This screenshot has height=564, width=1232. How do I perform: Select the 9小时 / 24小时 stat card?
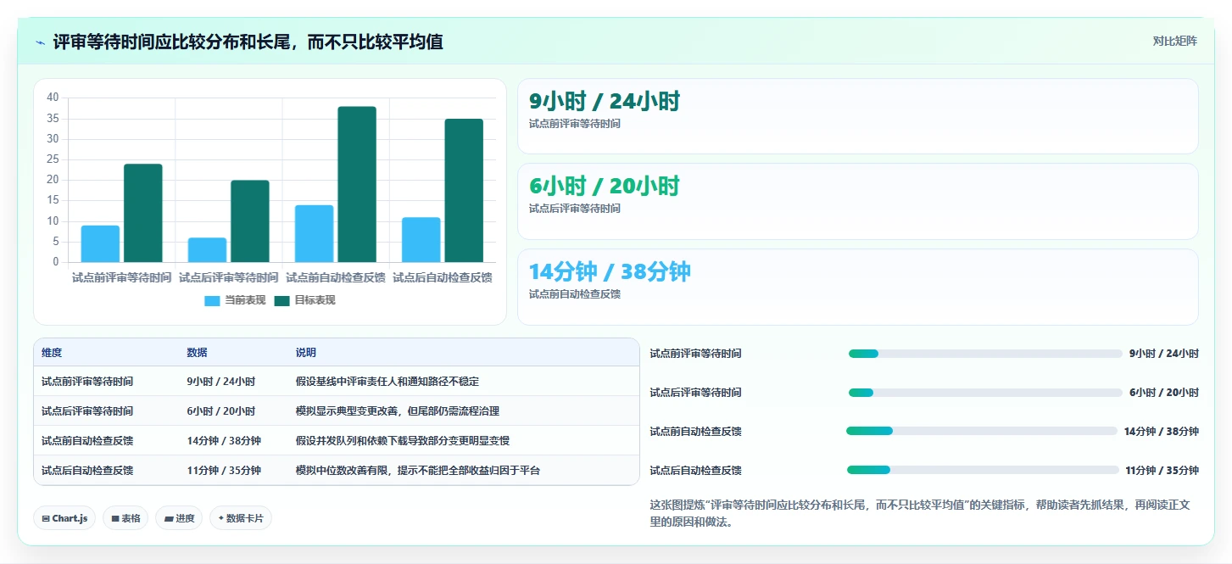click(858, 116)
